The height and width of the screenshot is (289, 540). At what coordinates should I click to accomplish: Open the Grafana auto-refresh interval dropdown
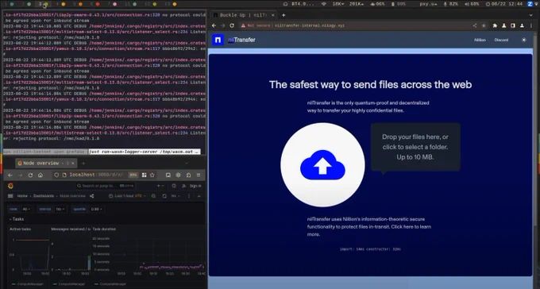(x=175, y=196)
